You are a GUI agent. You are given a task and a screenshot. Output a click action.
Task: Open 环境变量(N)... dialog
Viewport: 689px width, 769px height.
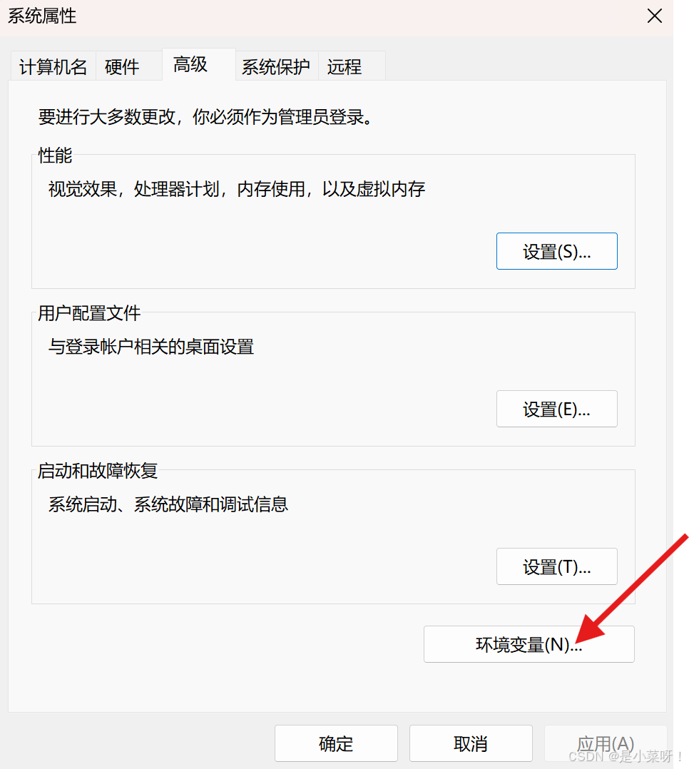[529, 644]
